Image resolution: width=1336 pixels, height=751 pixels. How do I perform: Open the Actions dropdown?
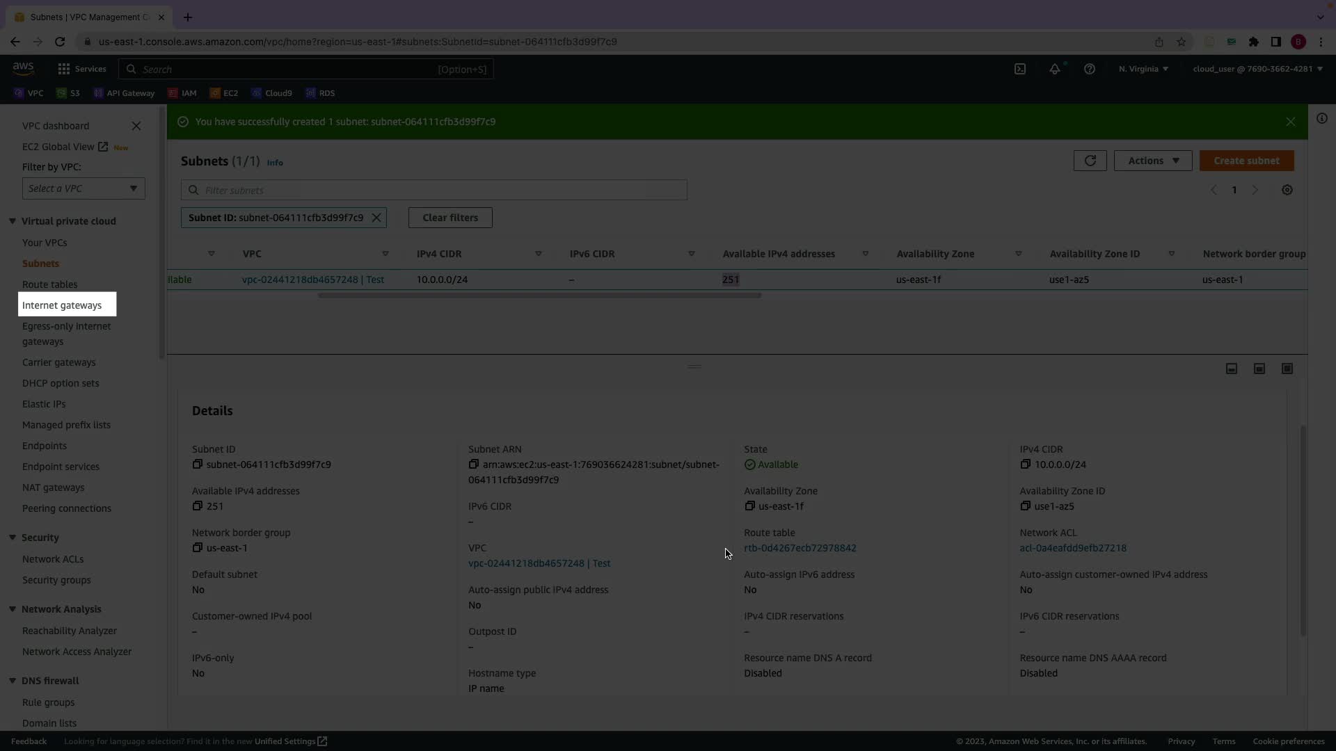click(1153, 161)
